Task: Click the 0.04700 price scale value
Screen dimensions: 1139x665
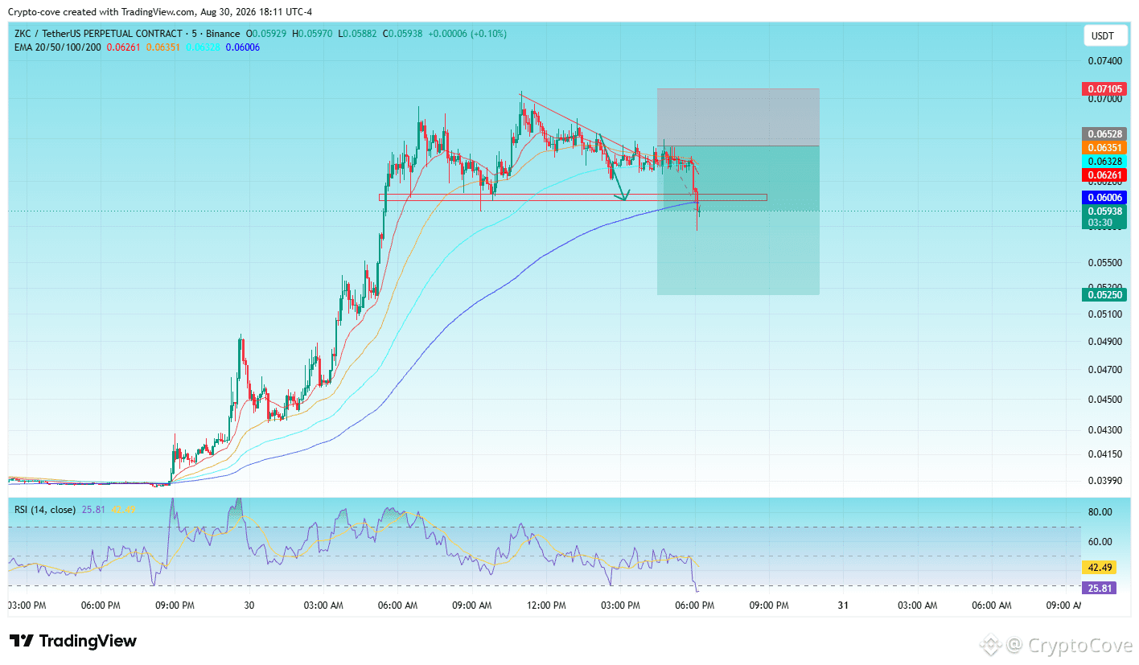Action: (1104, 370)
